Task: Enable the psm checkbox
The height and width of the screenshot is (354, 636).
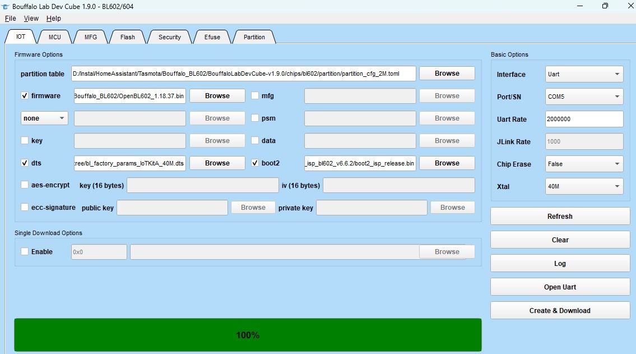Action: 255,118
